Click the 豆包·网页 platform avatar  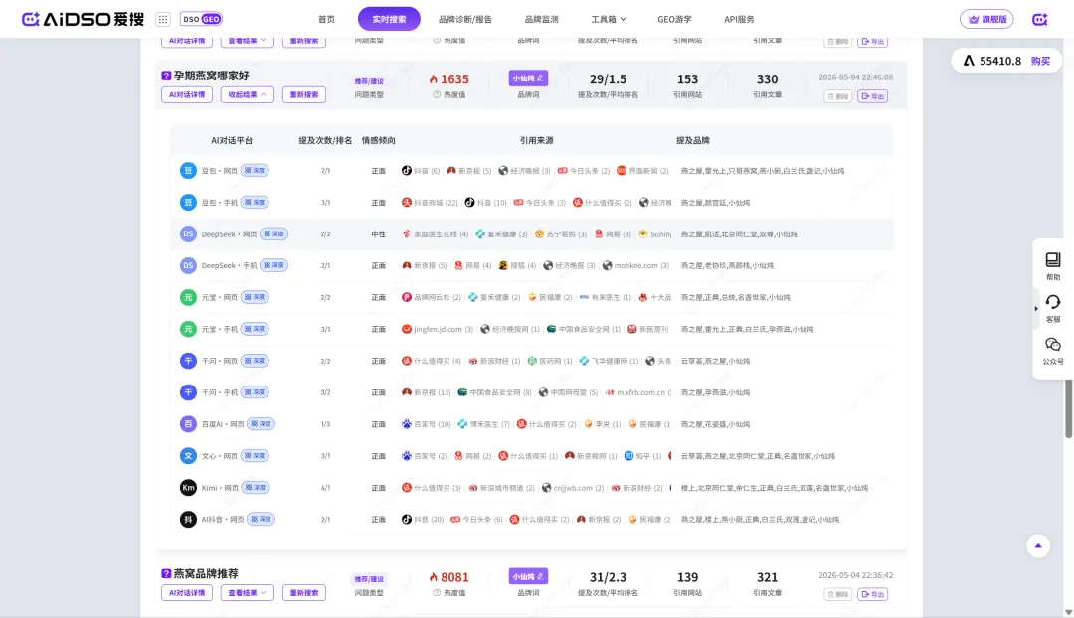click(188, 171)
